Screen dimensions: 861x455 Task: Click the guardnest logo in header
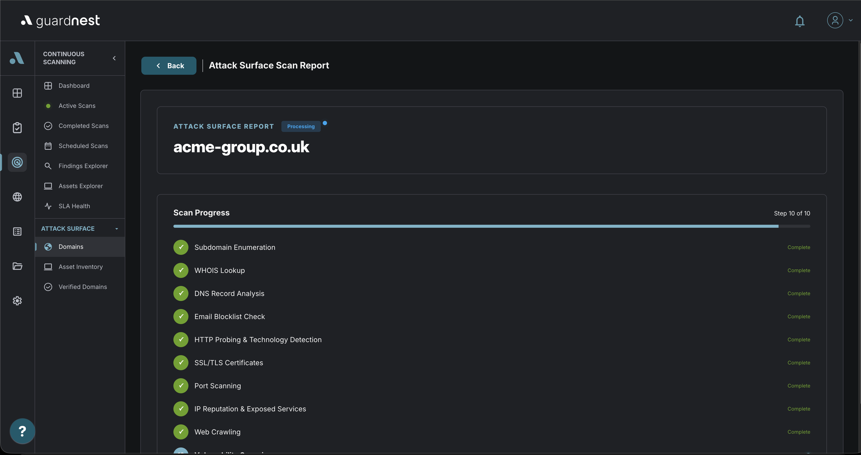point(60,21)
